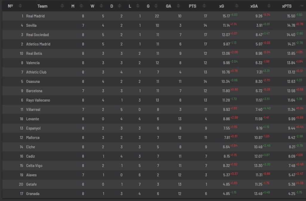306x201 pixels.
Task: Click the sort arrows next to Team header
Action: click(x=62, y=6)
